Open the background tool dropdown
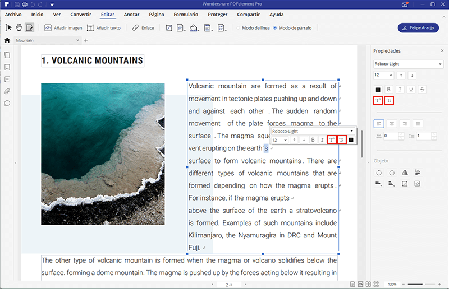Viewport: 449px width, 289px height. (194, 28)
